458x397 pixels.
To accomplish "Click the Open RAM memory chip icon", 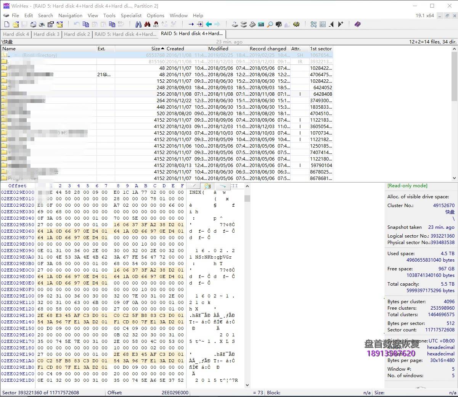I will pyautogui.click(x=252, y=24).
